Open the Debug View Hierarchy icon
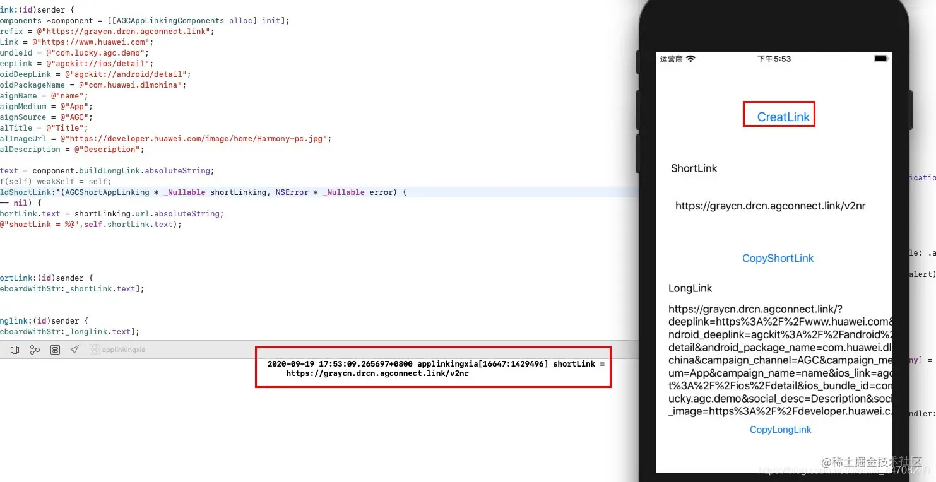 pyautogui.click(x=15, y=350)
